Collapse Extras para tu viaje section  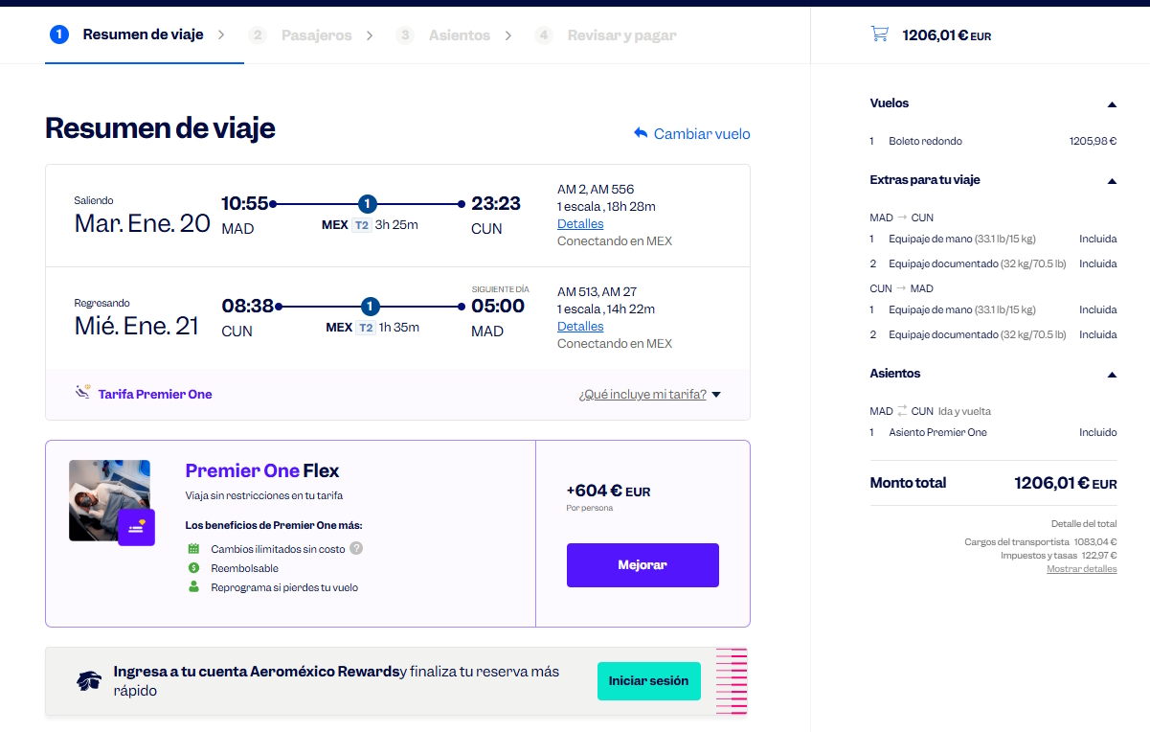click(x=1112, y=180)
